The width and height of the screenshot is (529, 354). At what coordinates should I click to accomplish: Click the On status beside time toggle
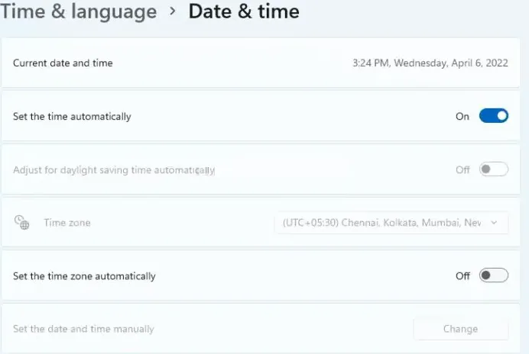[x=462, y=117]
